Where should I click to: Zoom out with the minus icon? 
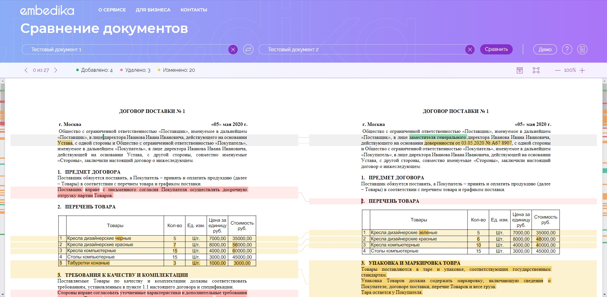558,70
